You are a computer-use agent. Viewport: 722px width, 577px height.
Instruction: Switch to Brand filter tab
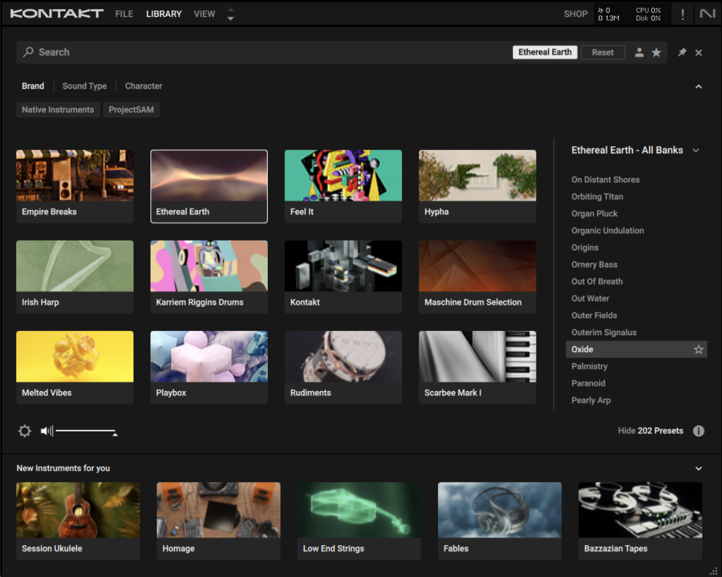click(x=33, y=86)
